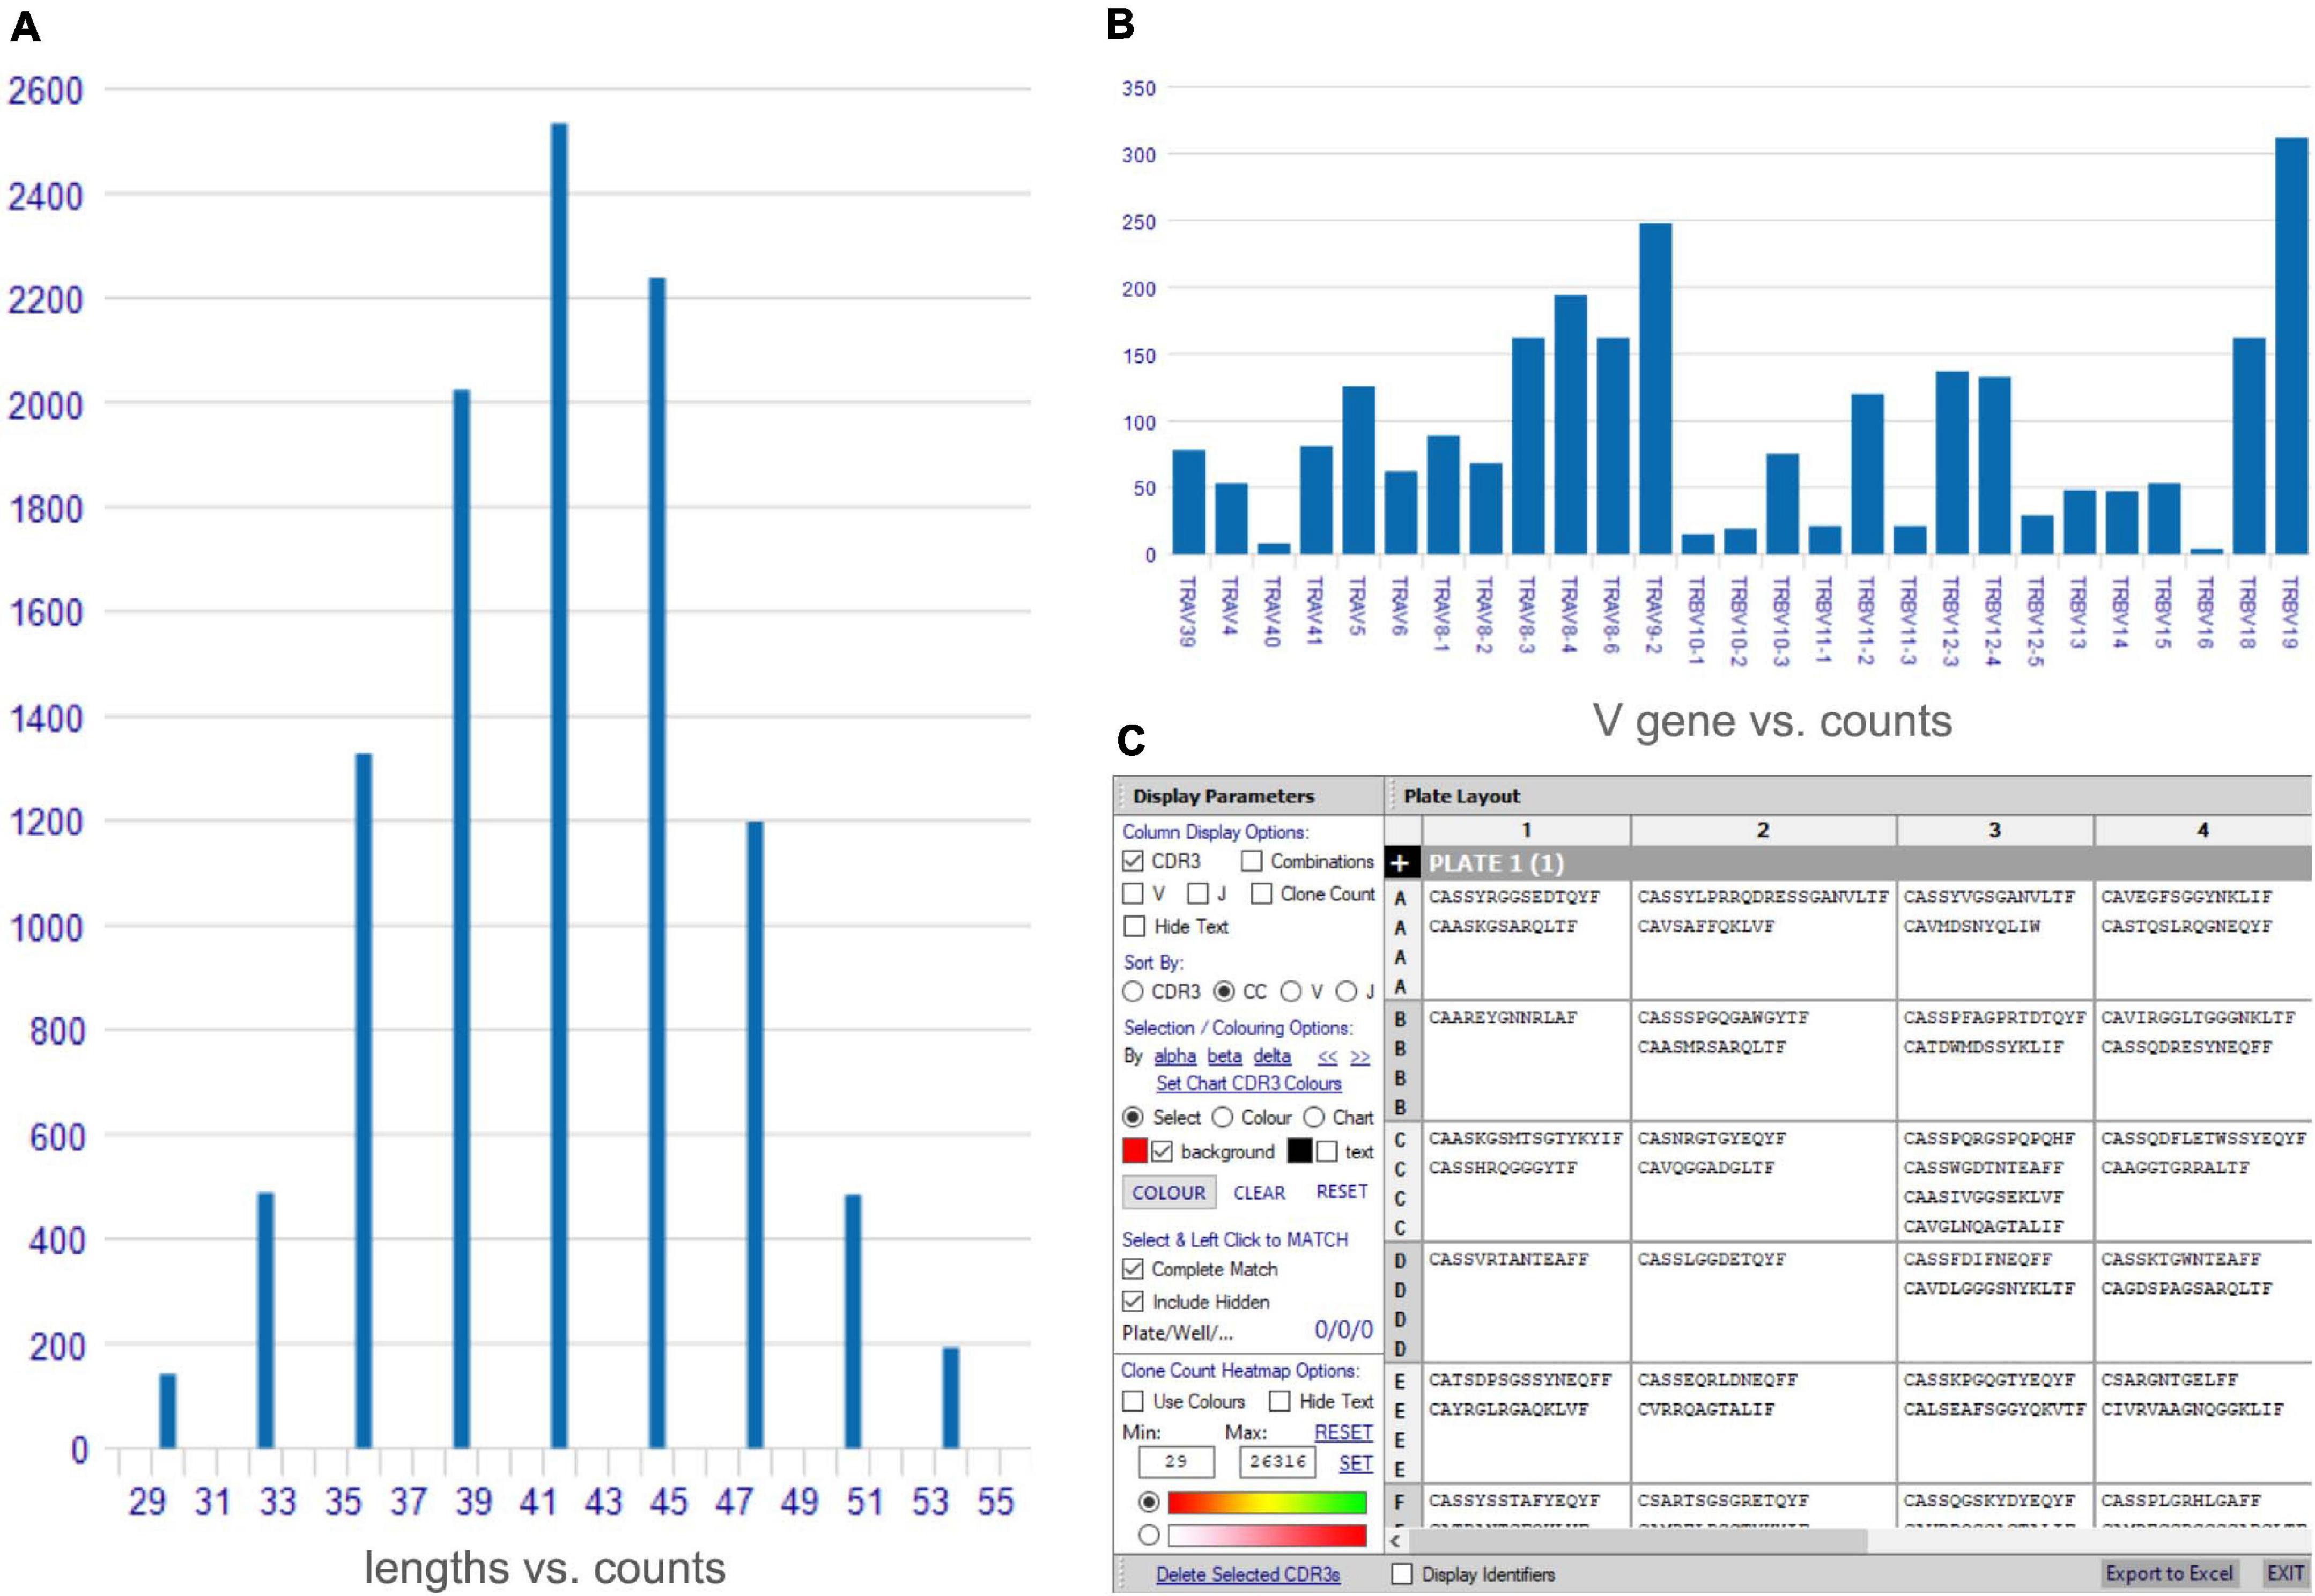Viewport: 2315px width, 1596px height.
Task: Open the black text colour swatch
Action: pos(1300,1151)
